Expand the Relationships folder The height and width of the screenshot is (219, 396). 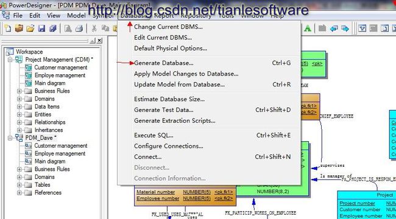pyautogui.click(x=19, y=122)
